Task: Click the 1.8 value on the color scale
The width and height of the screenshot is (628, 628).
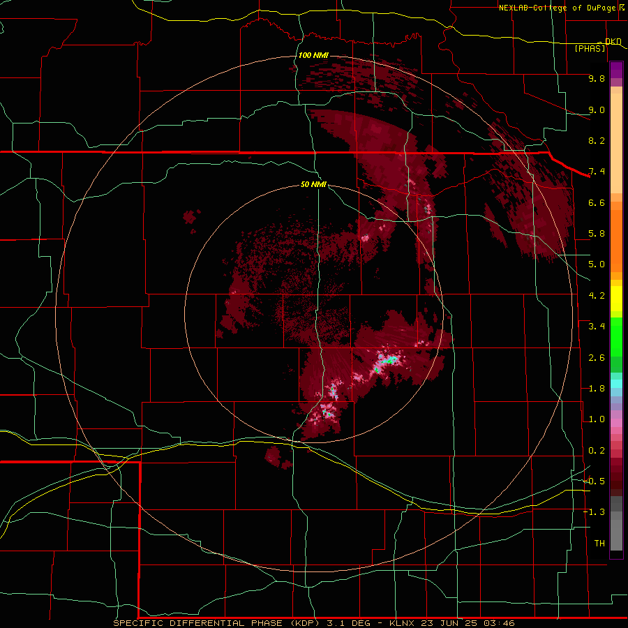Action: pyautogui.click(x=597, y=389)
